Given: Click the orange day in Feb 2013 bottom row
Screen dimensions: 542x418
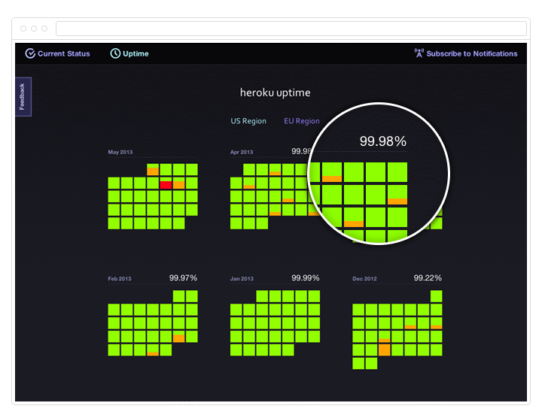Looking at the screenshot, I should coord(153,352).
